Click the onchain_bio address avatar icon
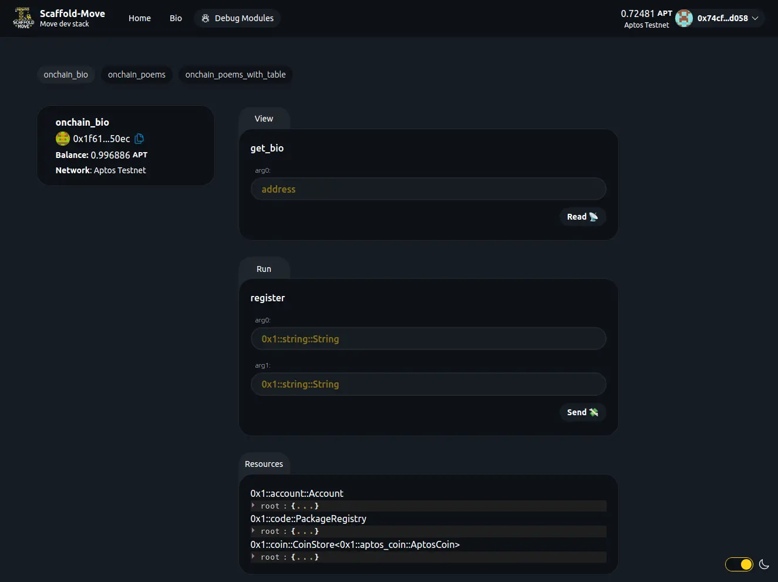The width and height of the screenshot is (778, 582). point(63,139)
